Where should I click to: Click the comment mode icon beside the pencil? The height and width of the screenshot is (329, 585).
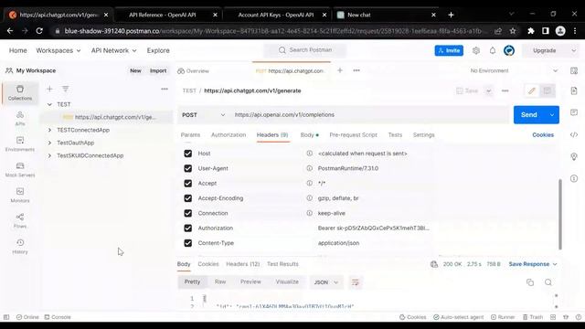(547, 90)
